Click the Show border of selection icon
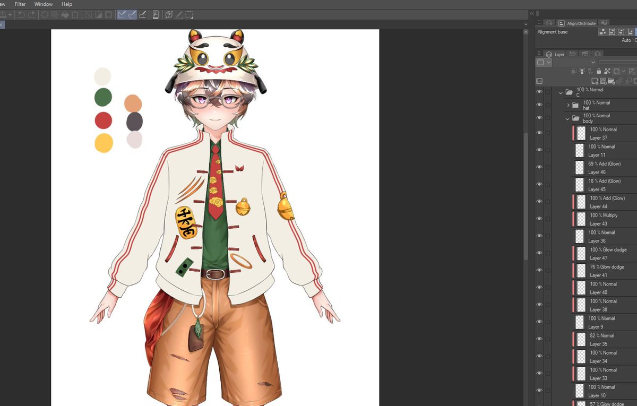 (x=108, y=15)
